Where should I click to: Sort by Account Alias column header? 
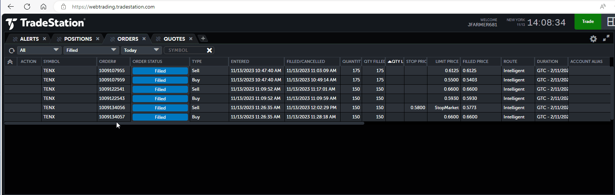point(589,61)
